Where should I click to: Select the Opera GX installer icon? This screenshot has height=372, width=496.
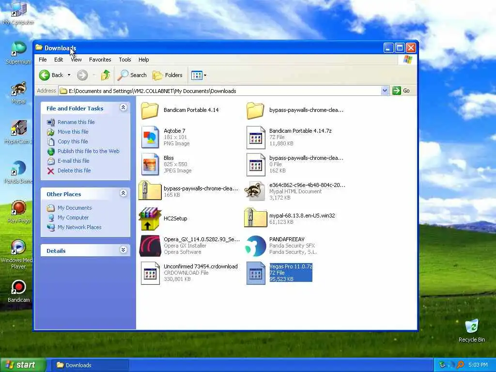coord(150,246)
